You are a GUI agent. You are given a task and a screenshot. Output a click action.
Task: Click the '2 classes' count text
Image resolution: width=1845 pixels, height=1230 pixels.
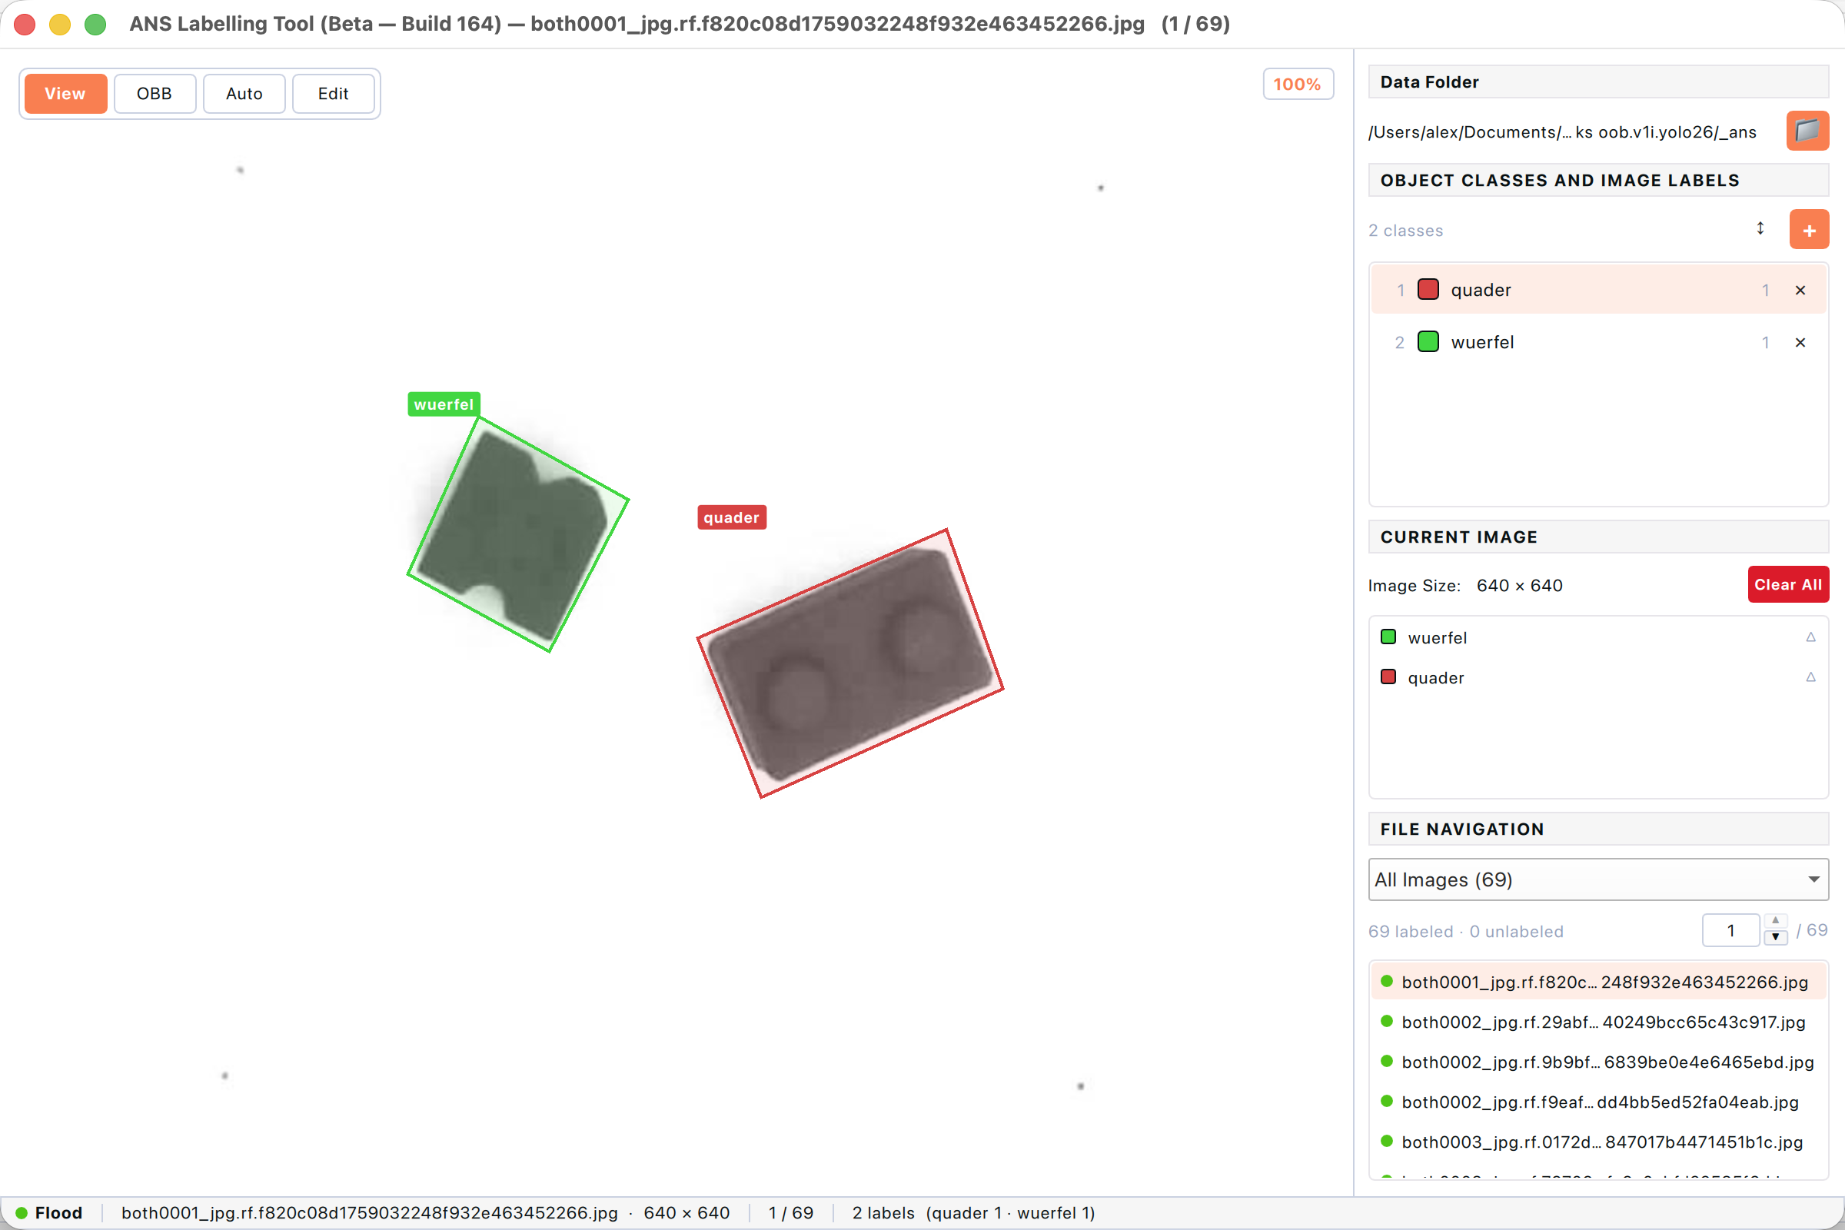[x=1406, y=231]
